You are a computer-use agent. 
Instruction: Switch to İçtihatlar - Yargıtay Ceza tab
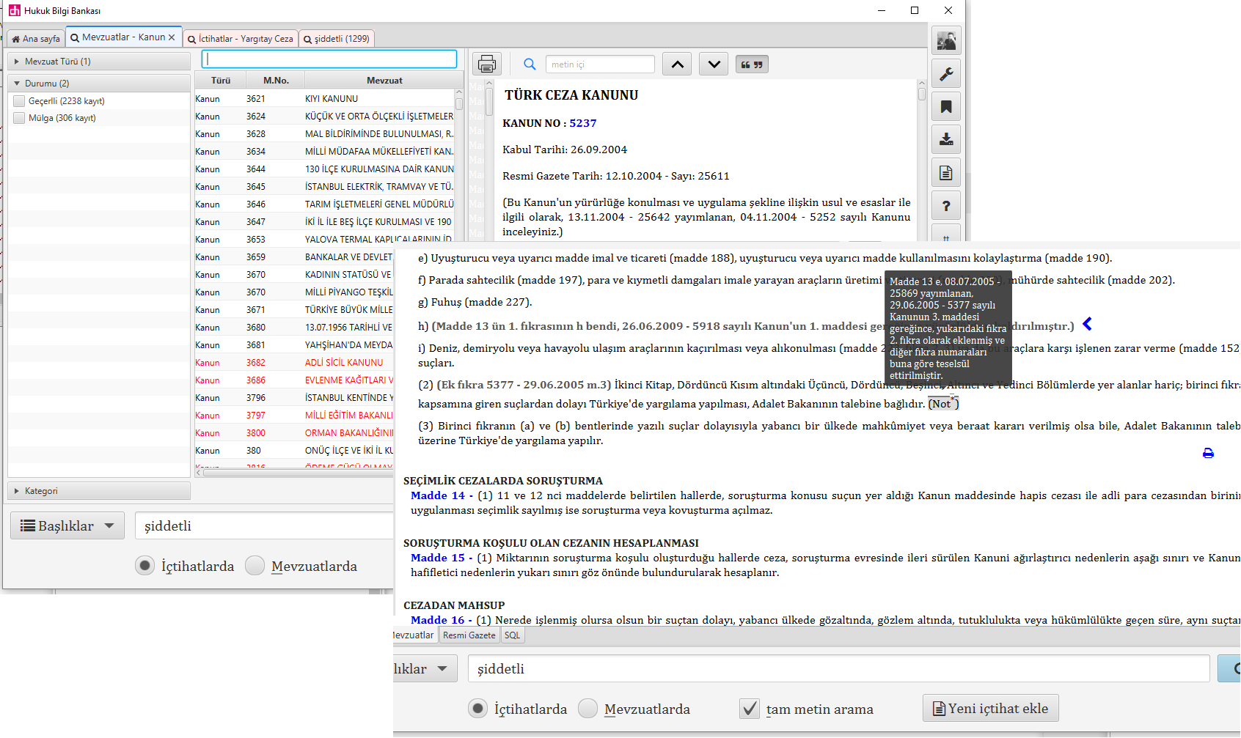tap(241, 39)
